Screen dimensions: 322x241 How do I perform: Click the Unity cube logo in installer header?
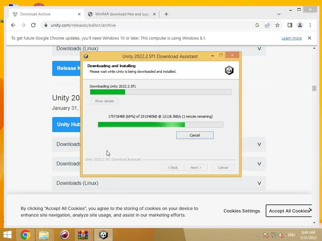pyautogui.click(x=229, y=71)
